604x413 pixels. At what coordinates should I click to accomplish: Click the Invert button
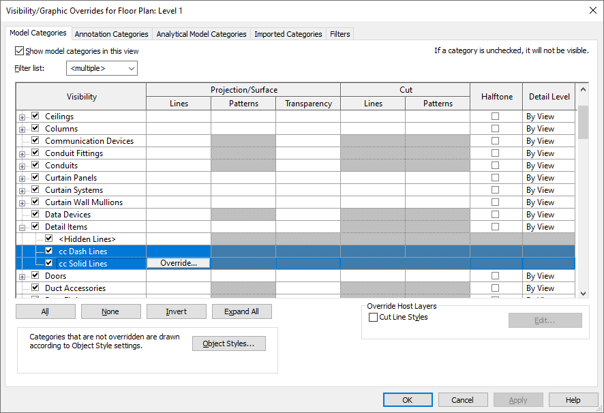click(x=177, y=311)
